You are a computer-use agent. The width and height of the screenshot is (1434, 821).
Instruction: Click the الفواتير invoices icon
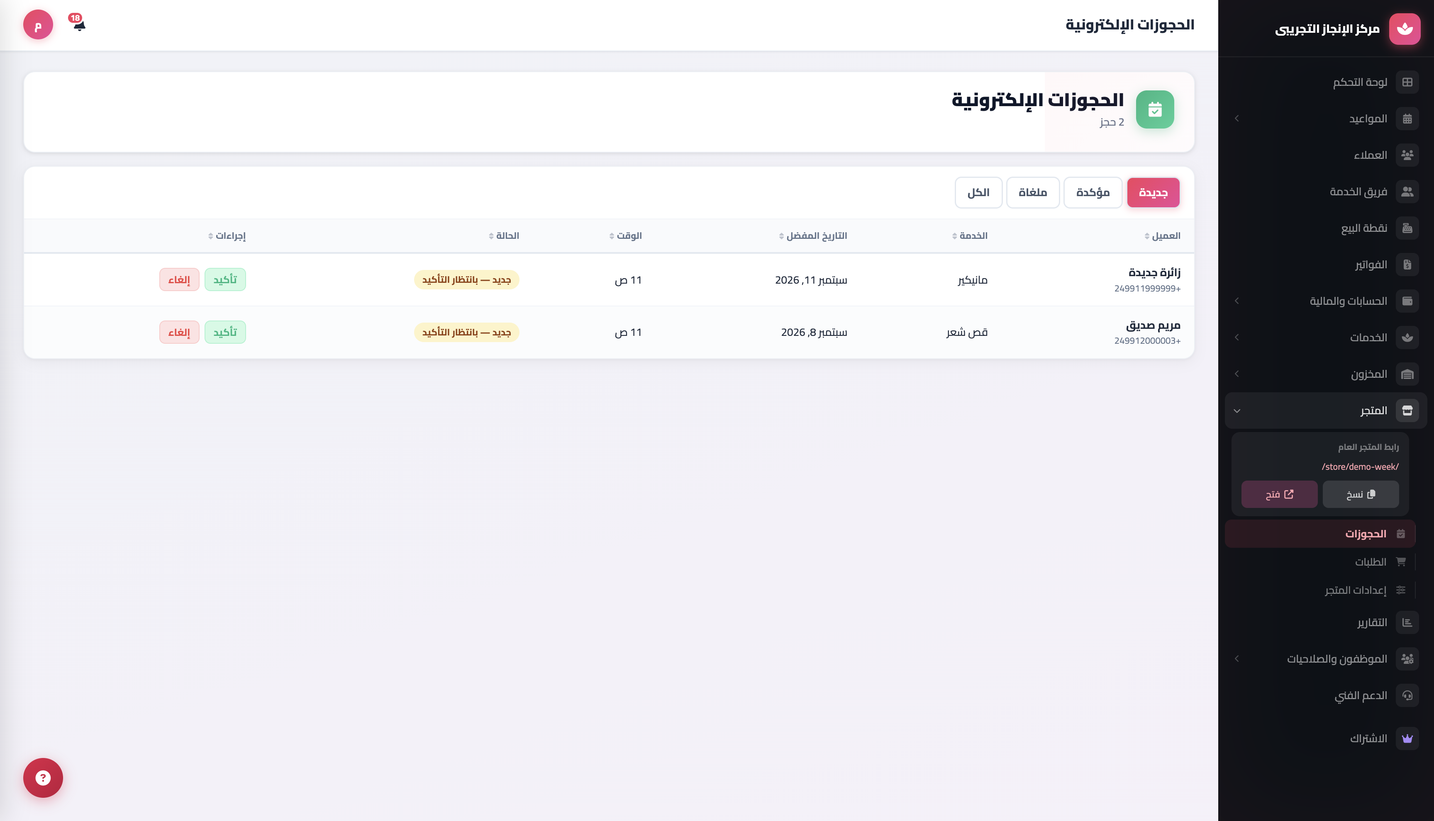[x=1407, y=265]
